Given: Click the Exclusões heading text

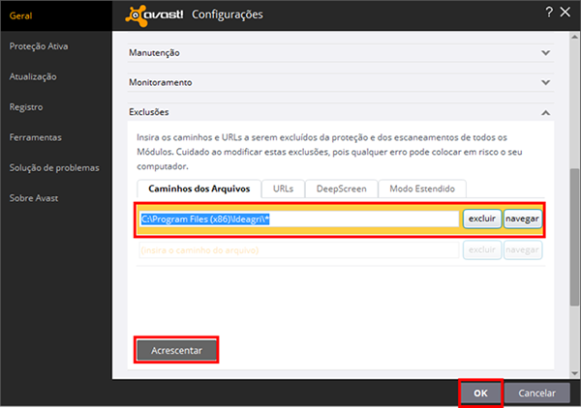Looking at the screenshot, I should click(148, 112).
